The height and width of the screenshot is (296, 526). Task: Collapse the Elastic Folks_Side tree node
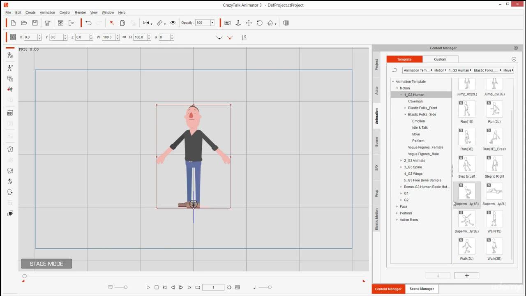pos(405,114)
